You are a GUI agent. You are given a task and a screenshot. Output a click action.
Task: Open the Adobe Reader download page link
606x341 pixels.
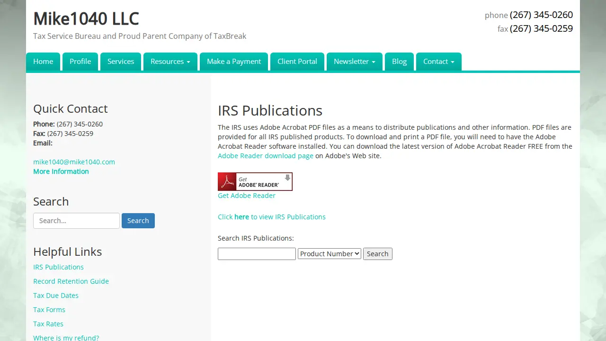click(266, 156)
